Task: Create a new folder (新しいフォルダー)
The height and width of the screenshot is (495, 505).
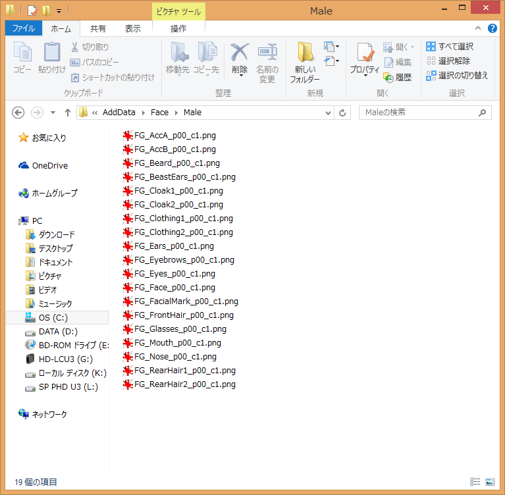Action: click(x=305, y=62)
